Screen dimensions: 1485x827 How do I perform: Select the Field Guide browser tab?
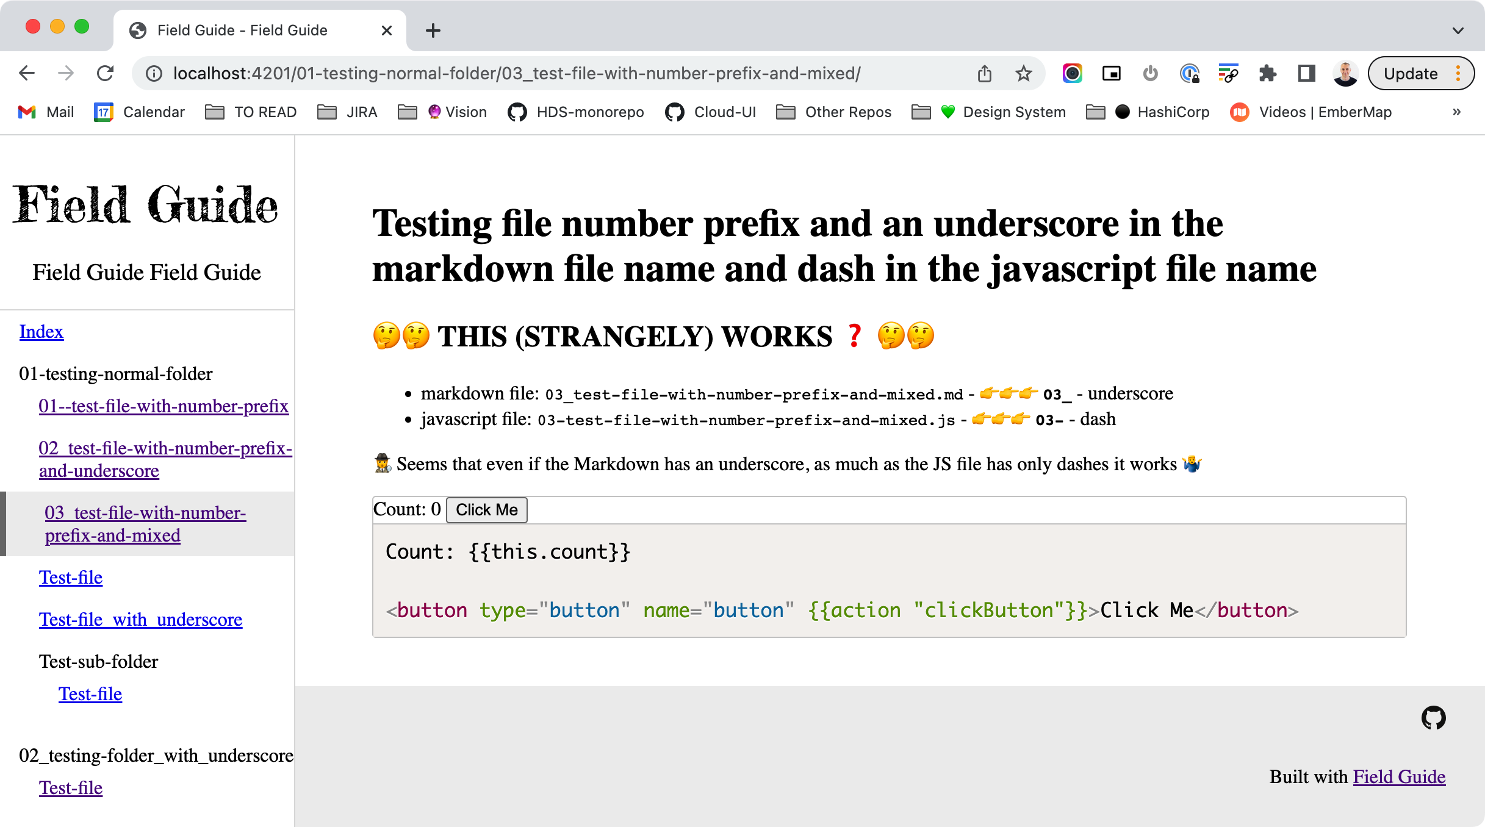point(242,30)
